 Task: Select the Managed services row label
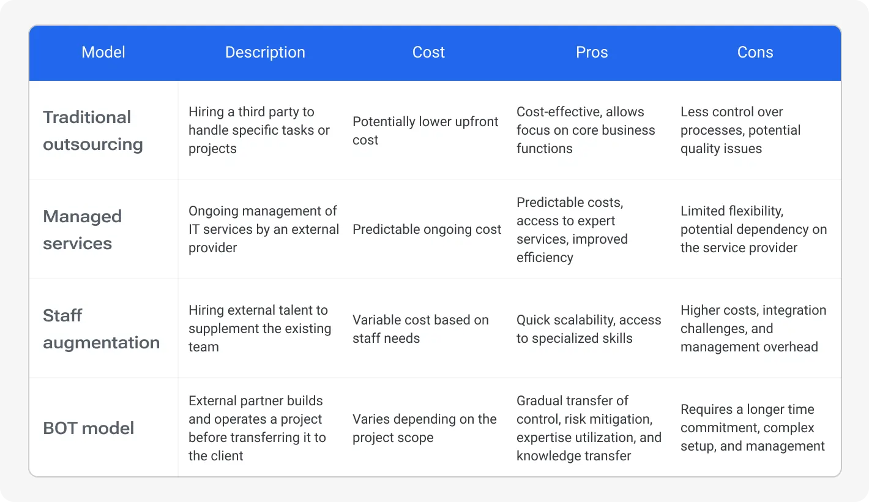[82, 230]
